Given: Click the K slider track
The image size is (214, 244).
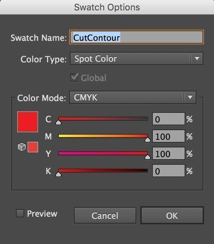Looking at the screenshot, I should coord(103,170).
